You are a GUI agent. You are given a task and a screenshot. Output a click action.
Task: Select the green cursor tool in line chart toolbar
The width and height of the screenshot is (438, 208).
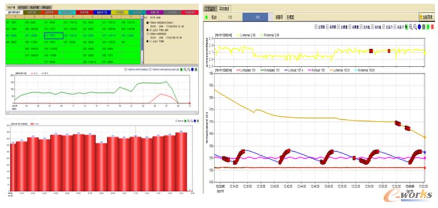click(x=181, y=69)
